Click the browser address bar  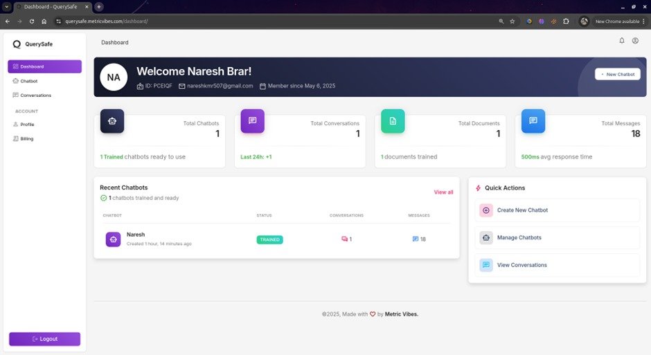(274, 21)
